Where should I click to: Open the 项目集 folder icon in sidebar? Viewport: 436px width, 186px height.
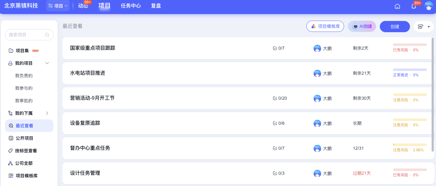tap(10, 50)
